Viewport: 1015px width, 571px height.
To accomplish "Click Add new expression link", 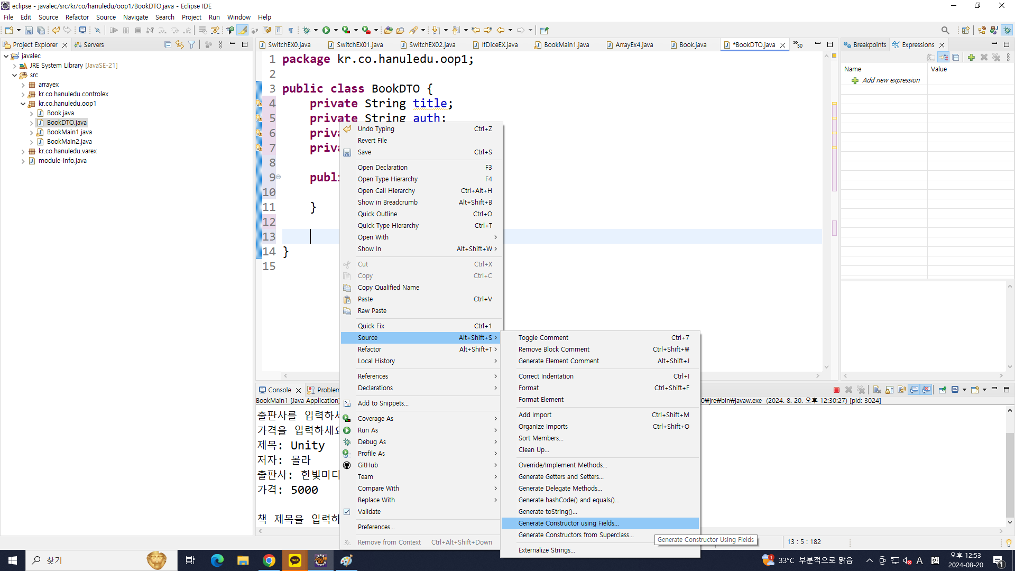I will pos(891,80).
